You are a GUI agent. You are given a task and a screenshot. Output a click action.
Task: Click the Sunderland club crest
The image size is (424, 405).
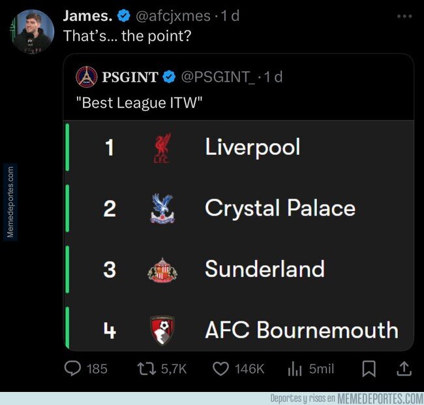[160, 269]
